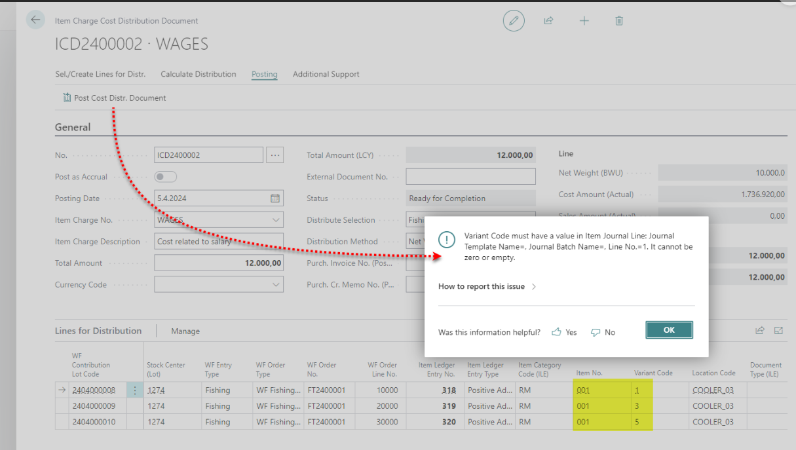Screen dimensions: 796x450
Task: Click the share icon in header
Action: [x=549, y=21]
